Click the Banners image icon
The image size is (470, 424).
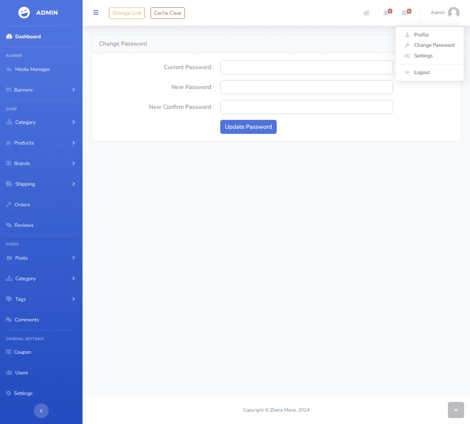click(x=9, y=90)
